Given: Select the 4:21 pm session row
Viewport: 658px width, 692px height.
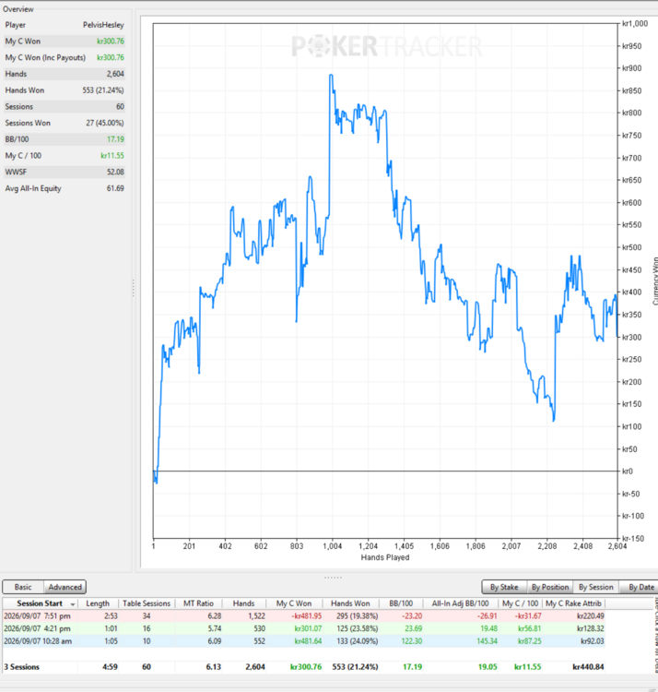Looking at the screenshot, I should tap(304, 628).
